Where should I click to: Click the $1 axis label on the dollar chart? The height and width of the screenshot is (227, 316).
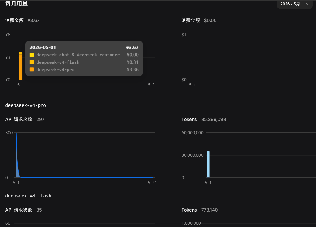(x=184, y=35)
